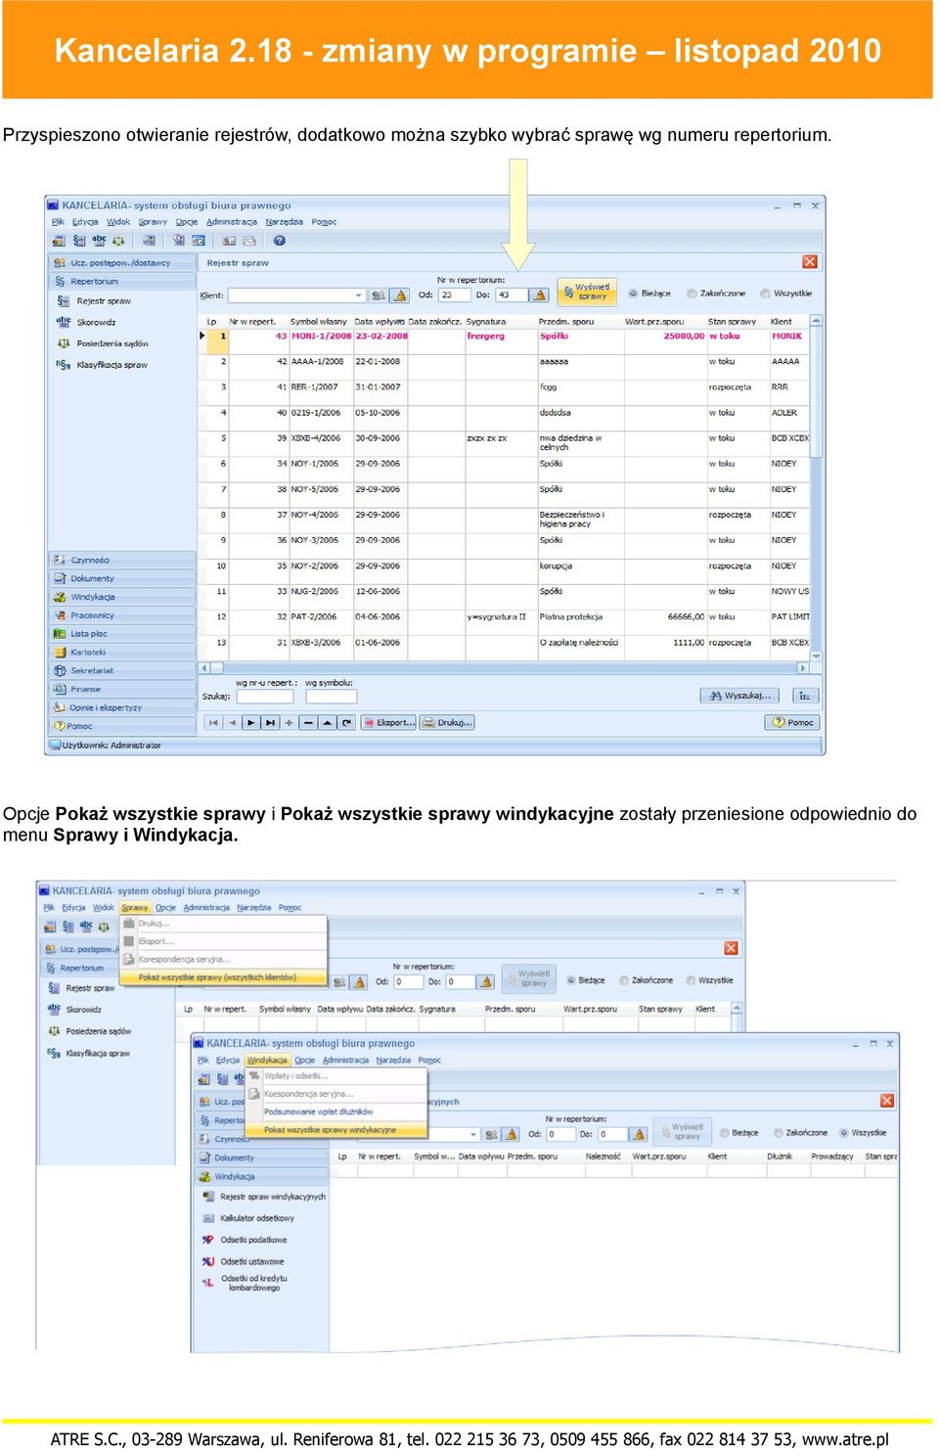Click the refresh navigator button beside Eksport

coord(346,723)
